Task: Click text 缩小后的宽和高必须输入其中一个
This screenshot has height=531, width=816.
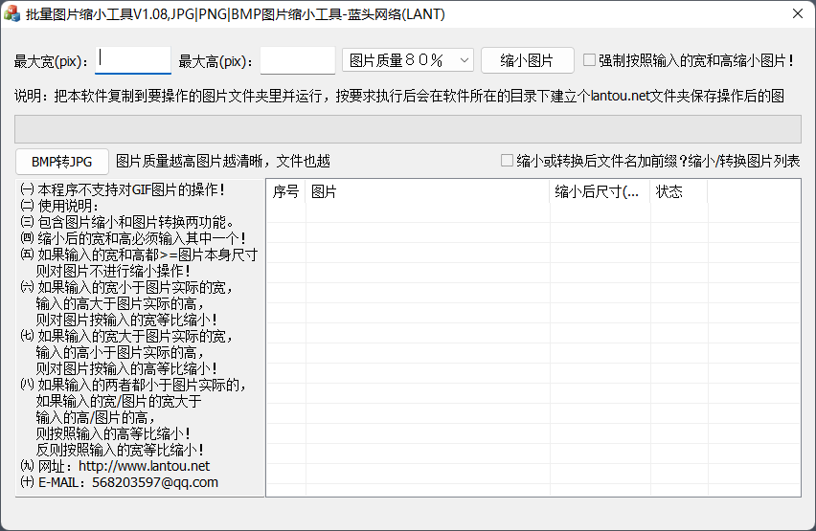Action: (141, 238)
